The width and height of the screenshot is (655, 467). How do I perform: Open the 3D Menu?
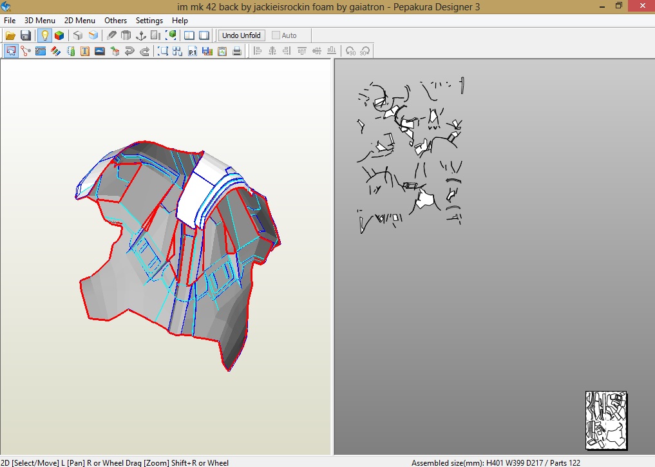pyautogui.click(x=40, y=21)
